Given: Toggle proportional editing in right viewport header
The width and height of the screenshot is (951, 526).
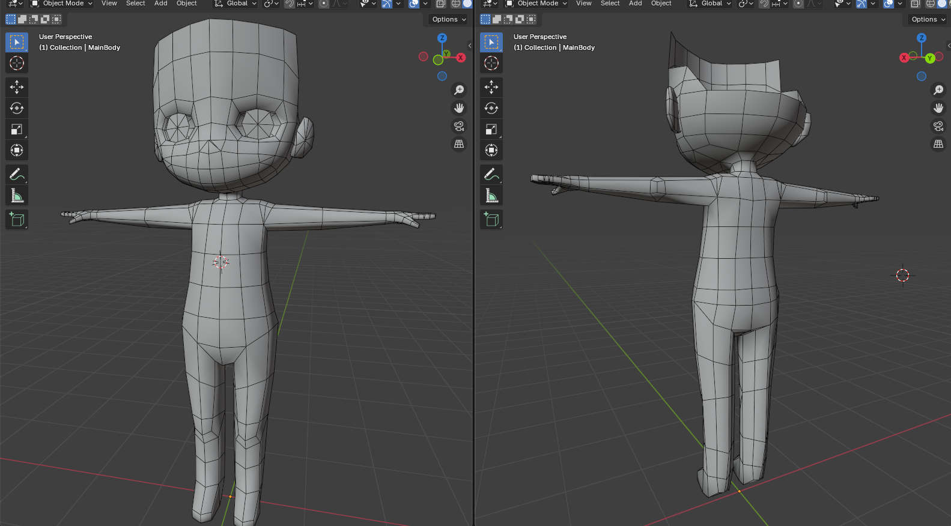Looking at the screenshot, I should pyautogui.click(x=798, y=4).
